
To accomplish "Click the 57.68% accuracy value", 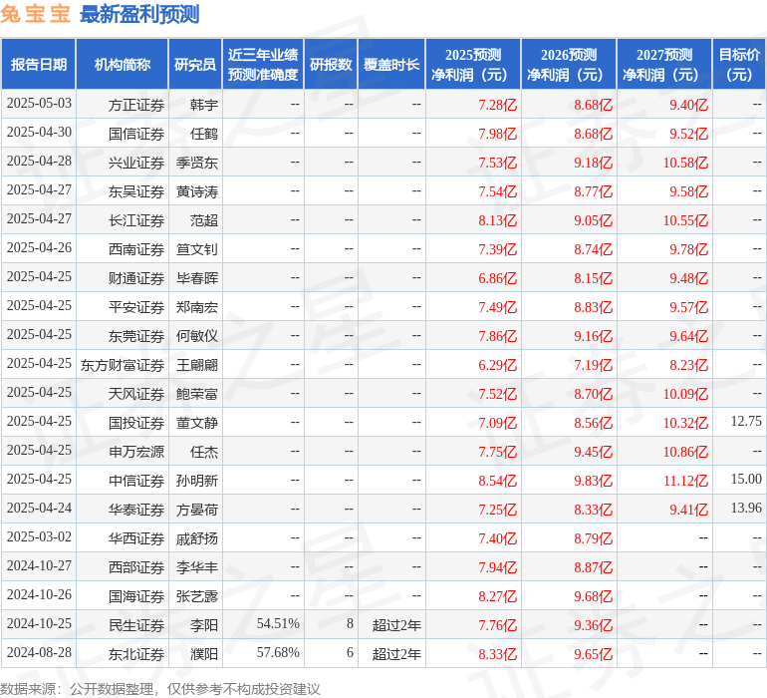I will coord(278,652).
